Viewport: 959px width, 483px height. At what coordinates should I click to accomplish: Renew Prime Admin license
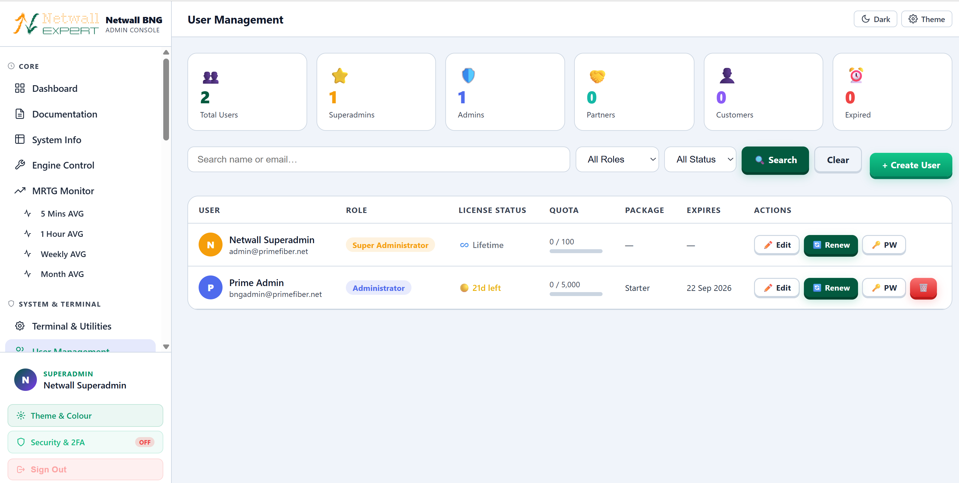coord(831,288)
